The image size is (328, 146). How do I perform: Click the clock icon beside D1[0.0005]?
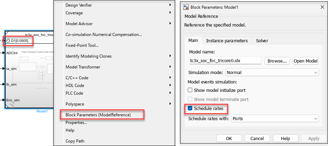(x=8, y=41)
